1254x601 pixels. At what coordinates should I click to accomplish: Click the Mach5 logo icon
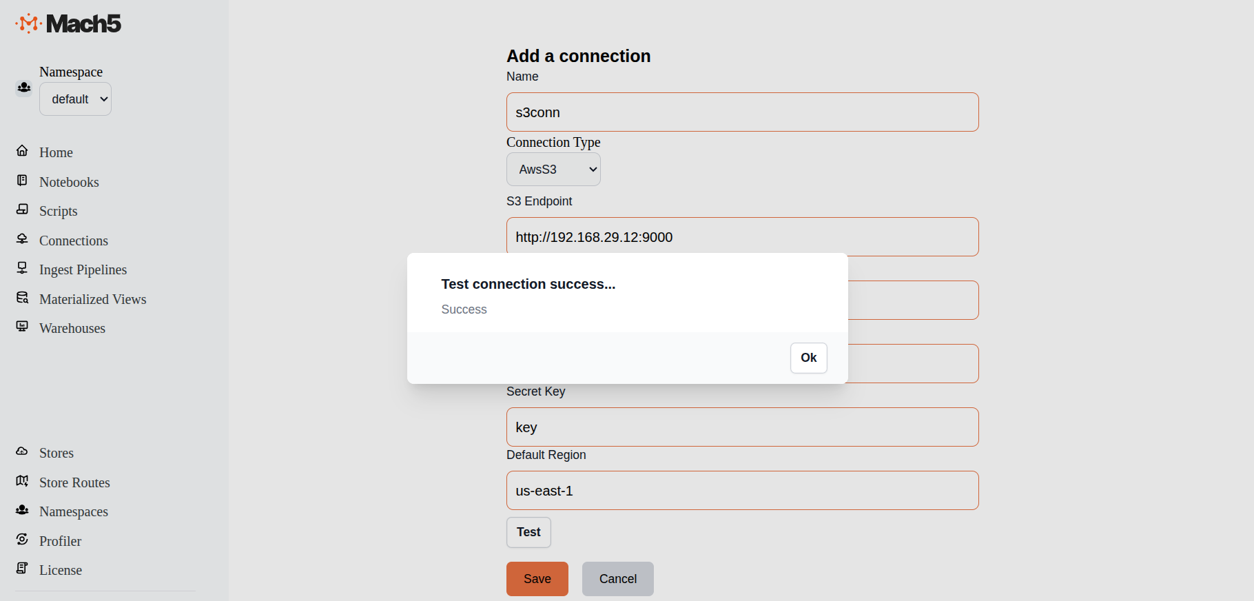[x=28, y=23]
